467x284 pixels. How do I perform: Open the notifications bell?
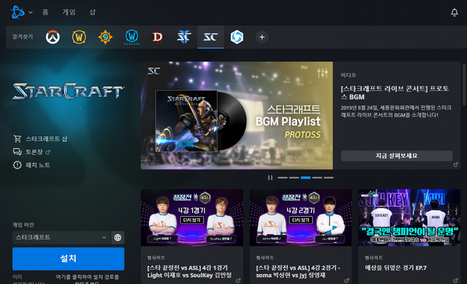(x=454, y=12)
